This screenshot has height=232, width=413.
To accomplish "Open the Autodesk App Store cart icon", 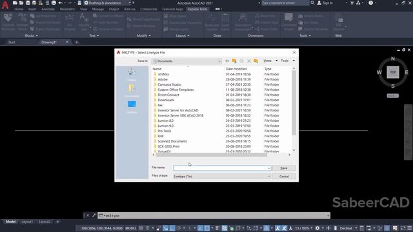I will pos(352,3).
